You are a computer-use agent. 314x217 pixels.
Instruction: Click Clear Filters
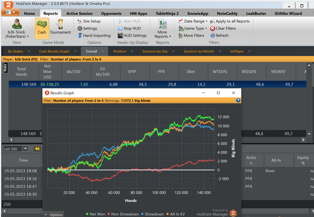[x=223, y=28]
